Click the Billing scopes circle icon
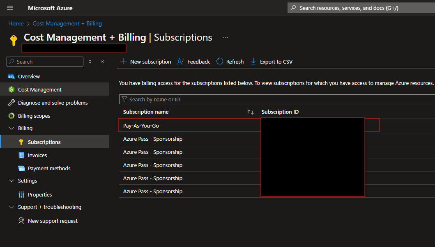The height and width of the screenshot is (247, 435). 12,116
